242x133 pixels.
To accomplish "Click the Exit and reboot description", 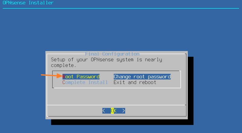I will [x=135, y=83].
